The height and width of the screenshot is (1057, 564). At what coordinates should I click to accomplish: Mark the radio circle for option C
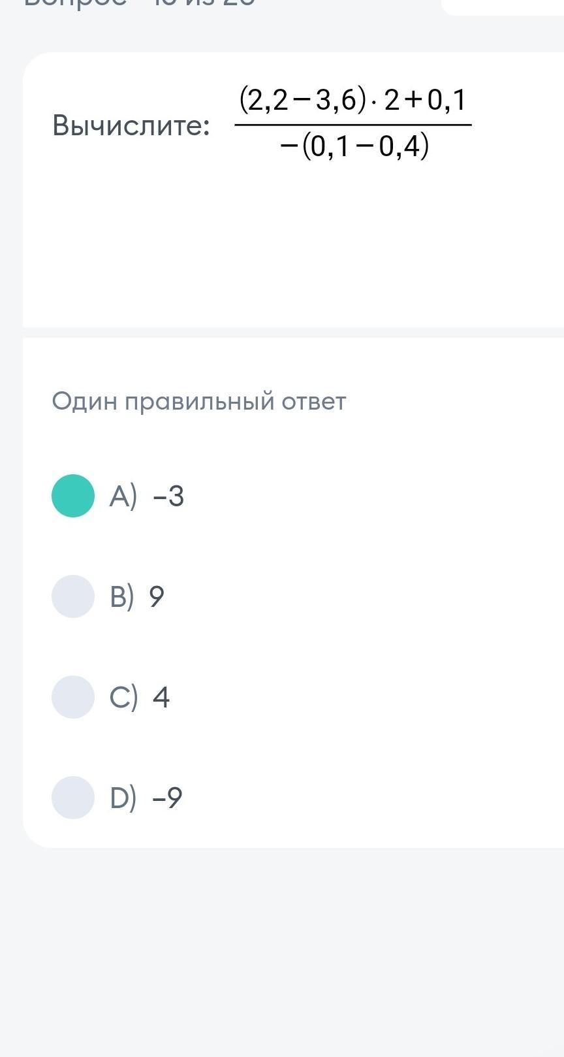(73, 697)
